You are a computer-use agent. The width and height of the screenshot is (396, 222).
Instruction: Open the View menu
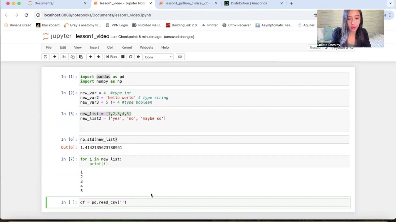[x=78, y=47]
